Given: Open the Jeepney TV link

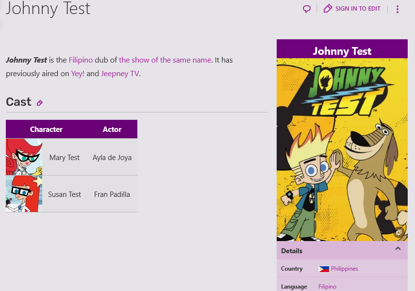Looking at the screenshot, I should coord(120,73).
